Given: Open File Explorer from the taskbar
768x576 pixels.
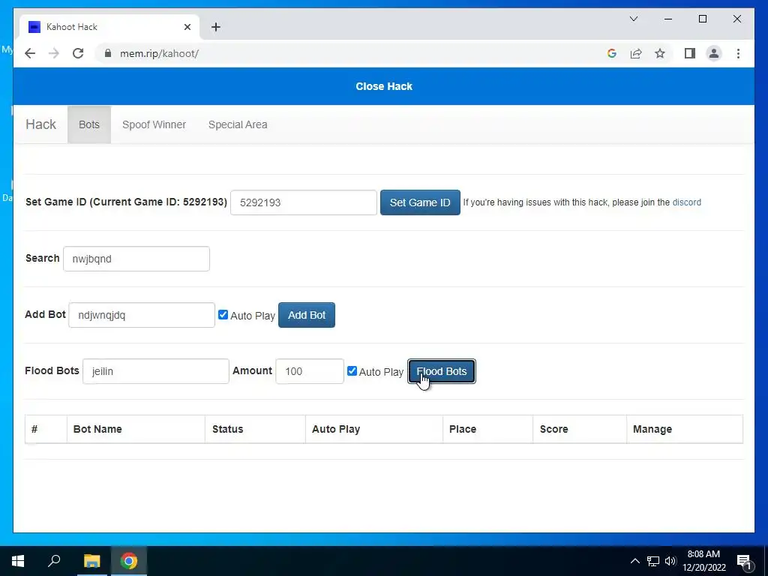Looking at the screenshot, I should [91, 561].
